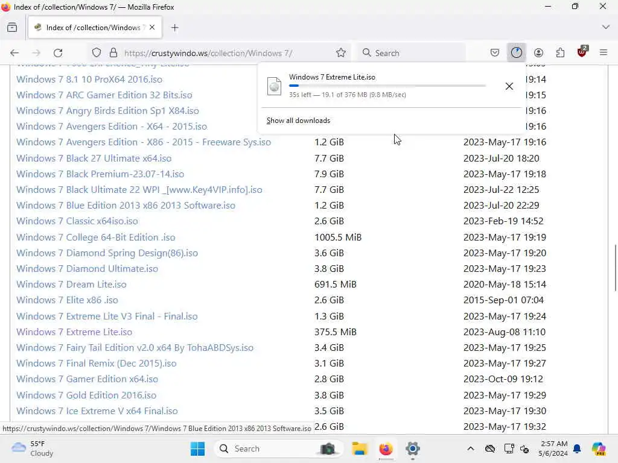Screen dimensions: 618x463
Task: List all tabs dropdown arrow
Action: point(606,27)
